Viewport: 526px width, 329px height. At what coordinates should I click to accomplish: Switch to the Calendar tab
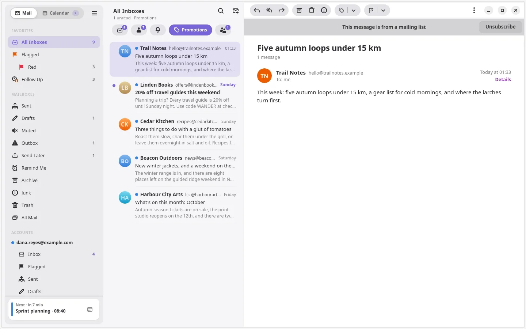(60, 13)
